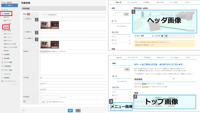Viewport: 200px width, 113px height.
Task: Open the 並び替え sort dropdown (標準)
Action: pyautogui.click(x=146, y=36)
